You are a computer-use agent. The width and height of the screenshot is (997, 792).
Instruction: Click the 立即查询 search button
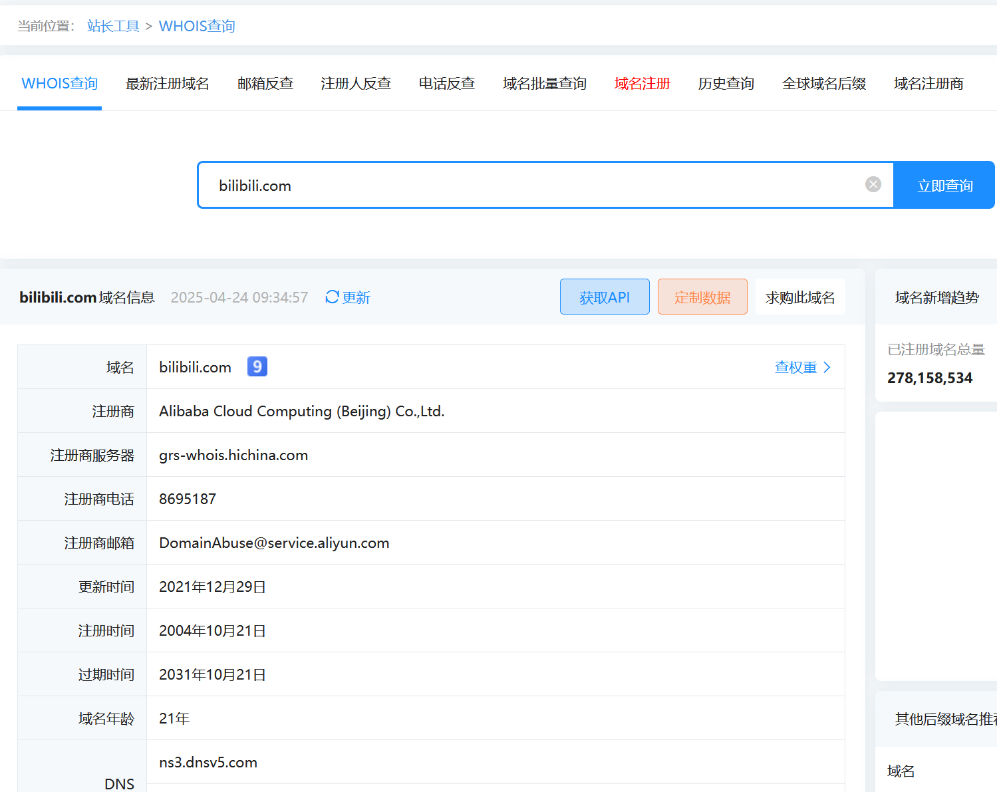(x=944, y=185)
